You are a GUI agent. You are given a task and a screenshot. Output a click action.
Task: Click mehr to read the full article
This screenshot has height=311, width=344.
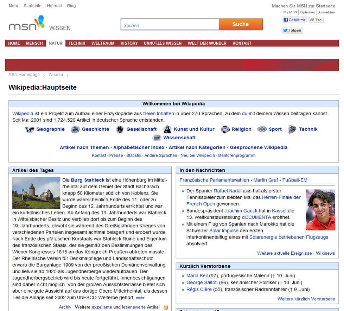coord(140,298)
